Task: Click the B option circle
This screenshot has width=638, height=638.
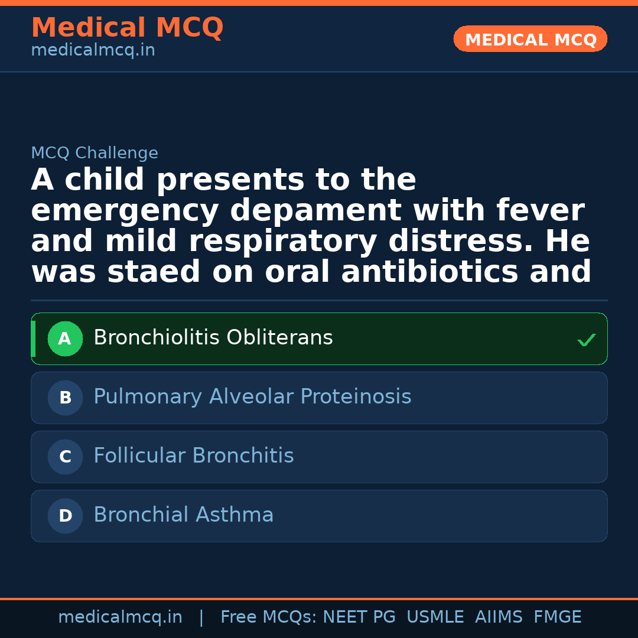Action: click(65, 398)
